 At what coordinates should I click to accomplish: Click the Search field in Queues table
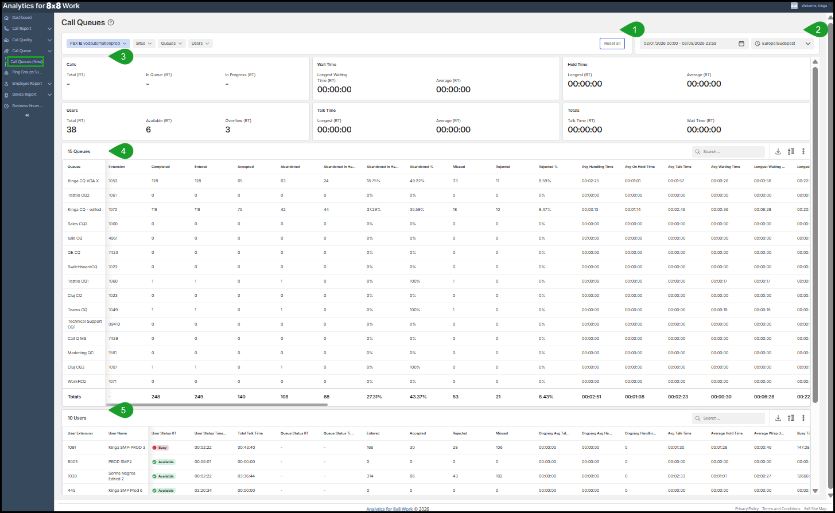click(x=732, y=152)
